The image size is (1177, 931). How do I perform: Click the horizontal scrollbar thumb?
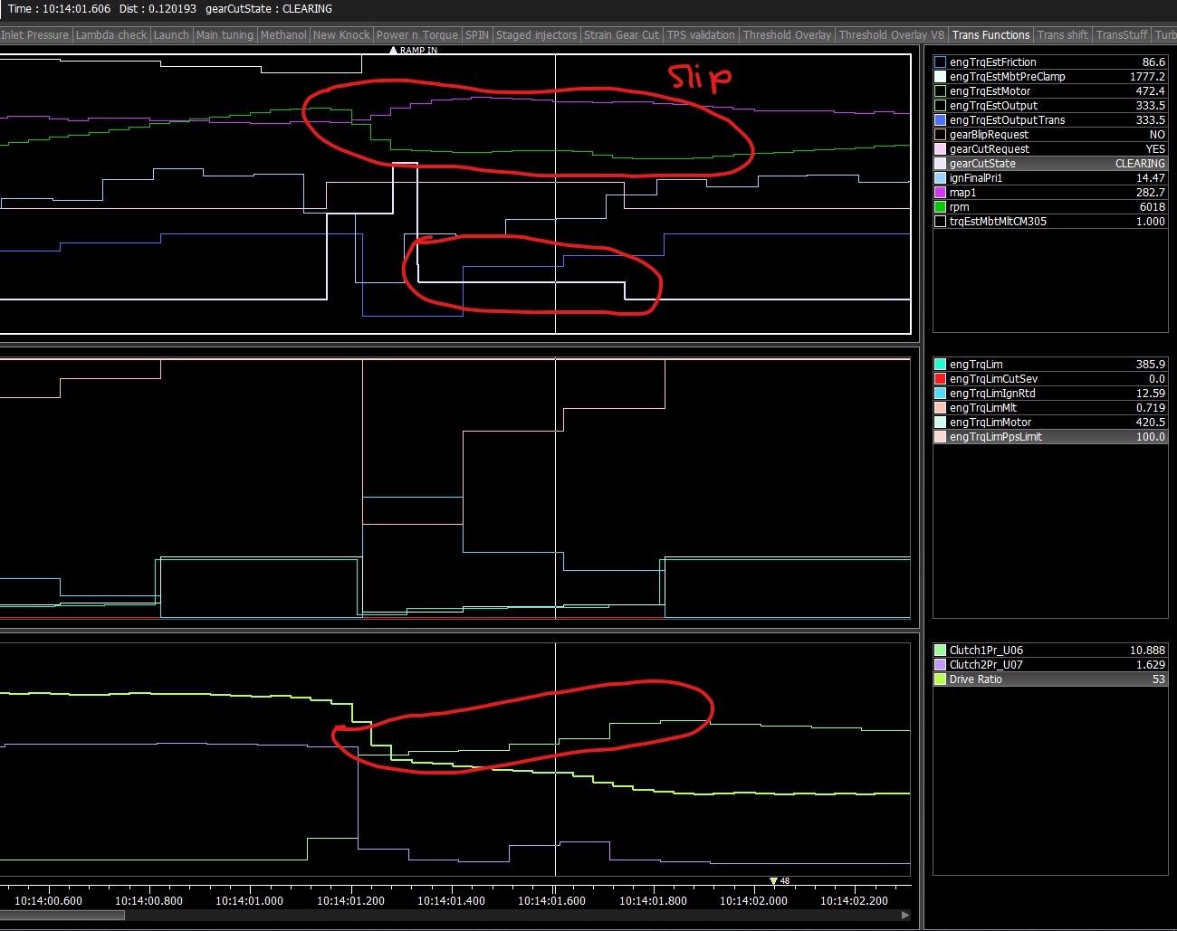(x=62, y=915)
